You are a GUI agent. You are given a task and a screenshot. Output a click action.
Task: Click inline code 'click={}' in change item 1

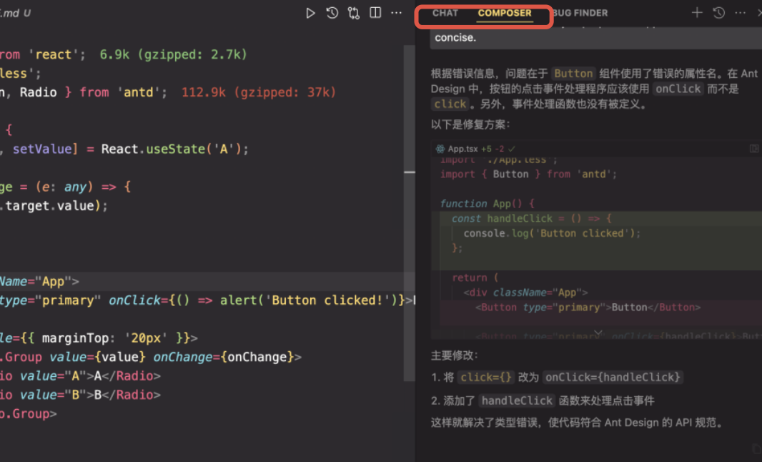pos(485,377)
